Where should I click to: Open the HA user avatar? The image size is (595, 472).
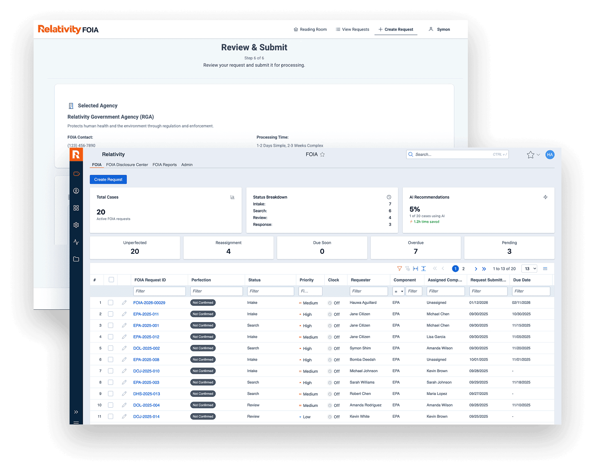pos(550,155)
